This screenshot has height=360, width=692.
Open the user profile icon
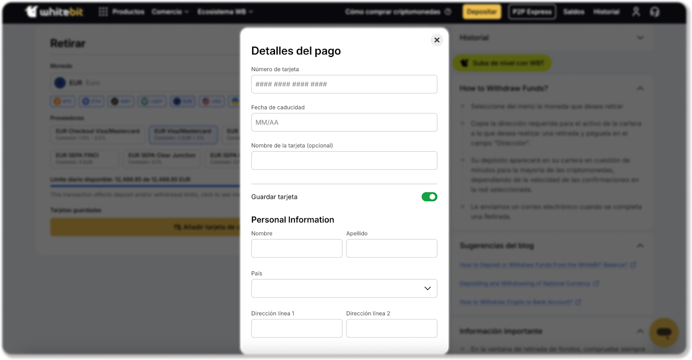636,12
